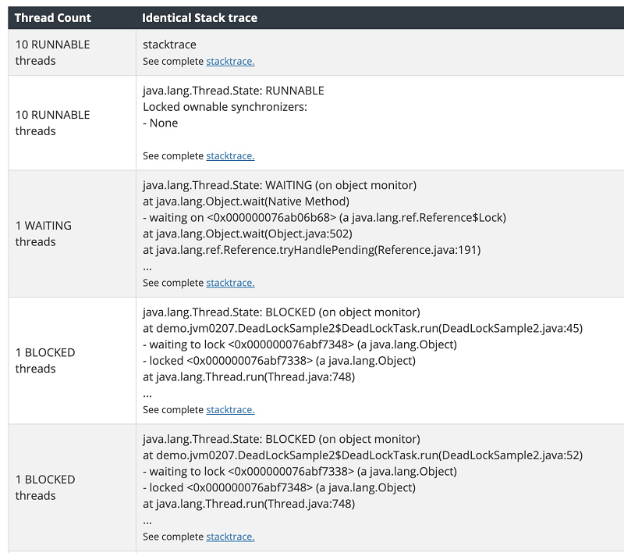Click the 'java.lang.Thread.State: RUNNABLE' line
Viewport: 624px width, 553px height.
[x=233, y=91]
